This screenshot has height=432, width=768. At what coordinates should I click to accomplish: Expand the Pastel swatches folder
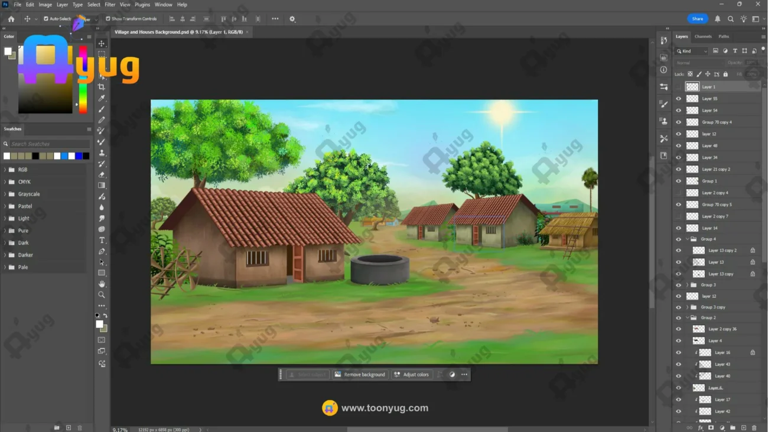point(5,206)
